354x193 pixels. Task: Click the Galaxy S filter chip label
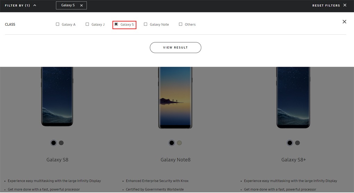tap(68, 5)
